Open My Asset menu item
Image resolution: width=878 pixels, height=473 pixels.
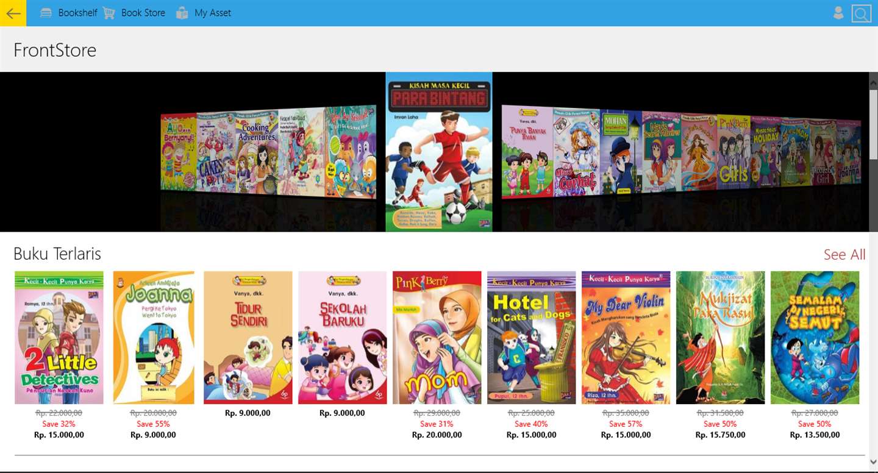[x=213, y=13]
